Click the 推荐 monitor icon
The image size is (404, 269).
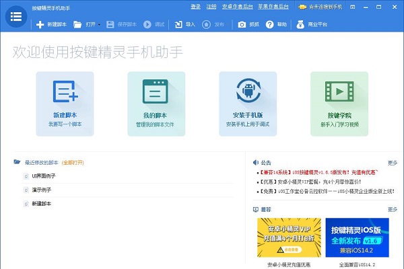[256, 210]
